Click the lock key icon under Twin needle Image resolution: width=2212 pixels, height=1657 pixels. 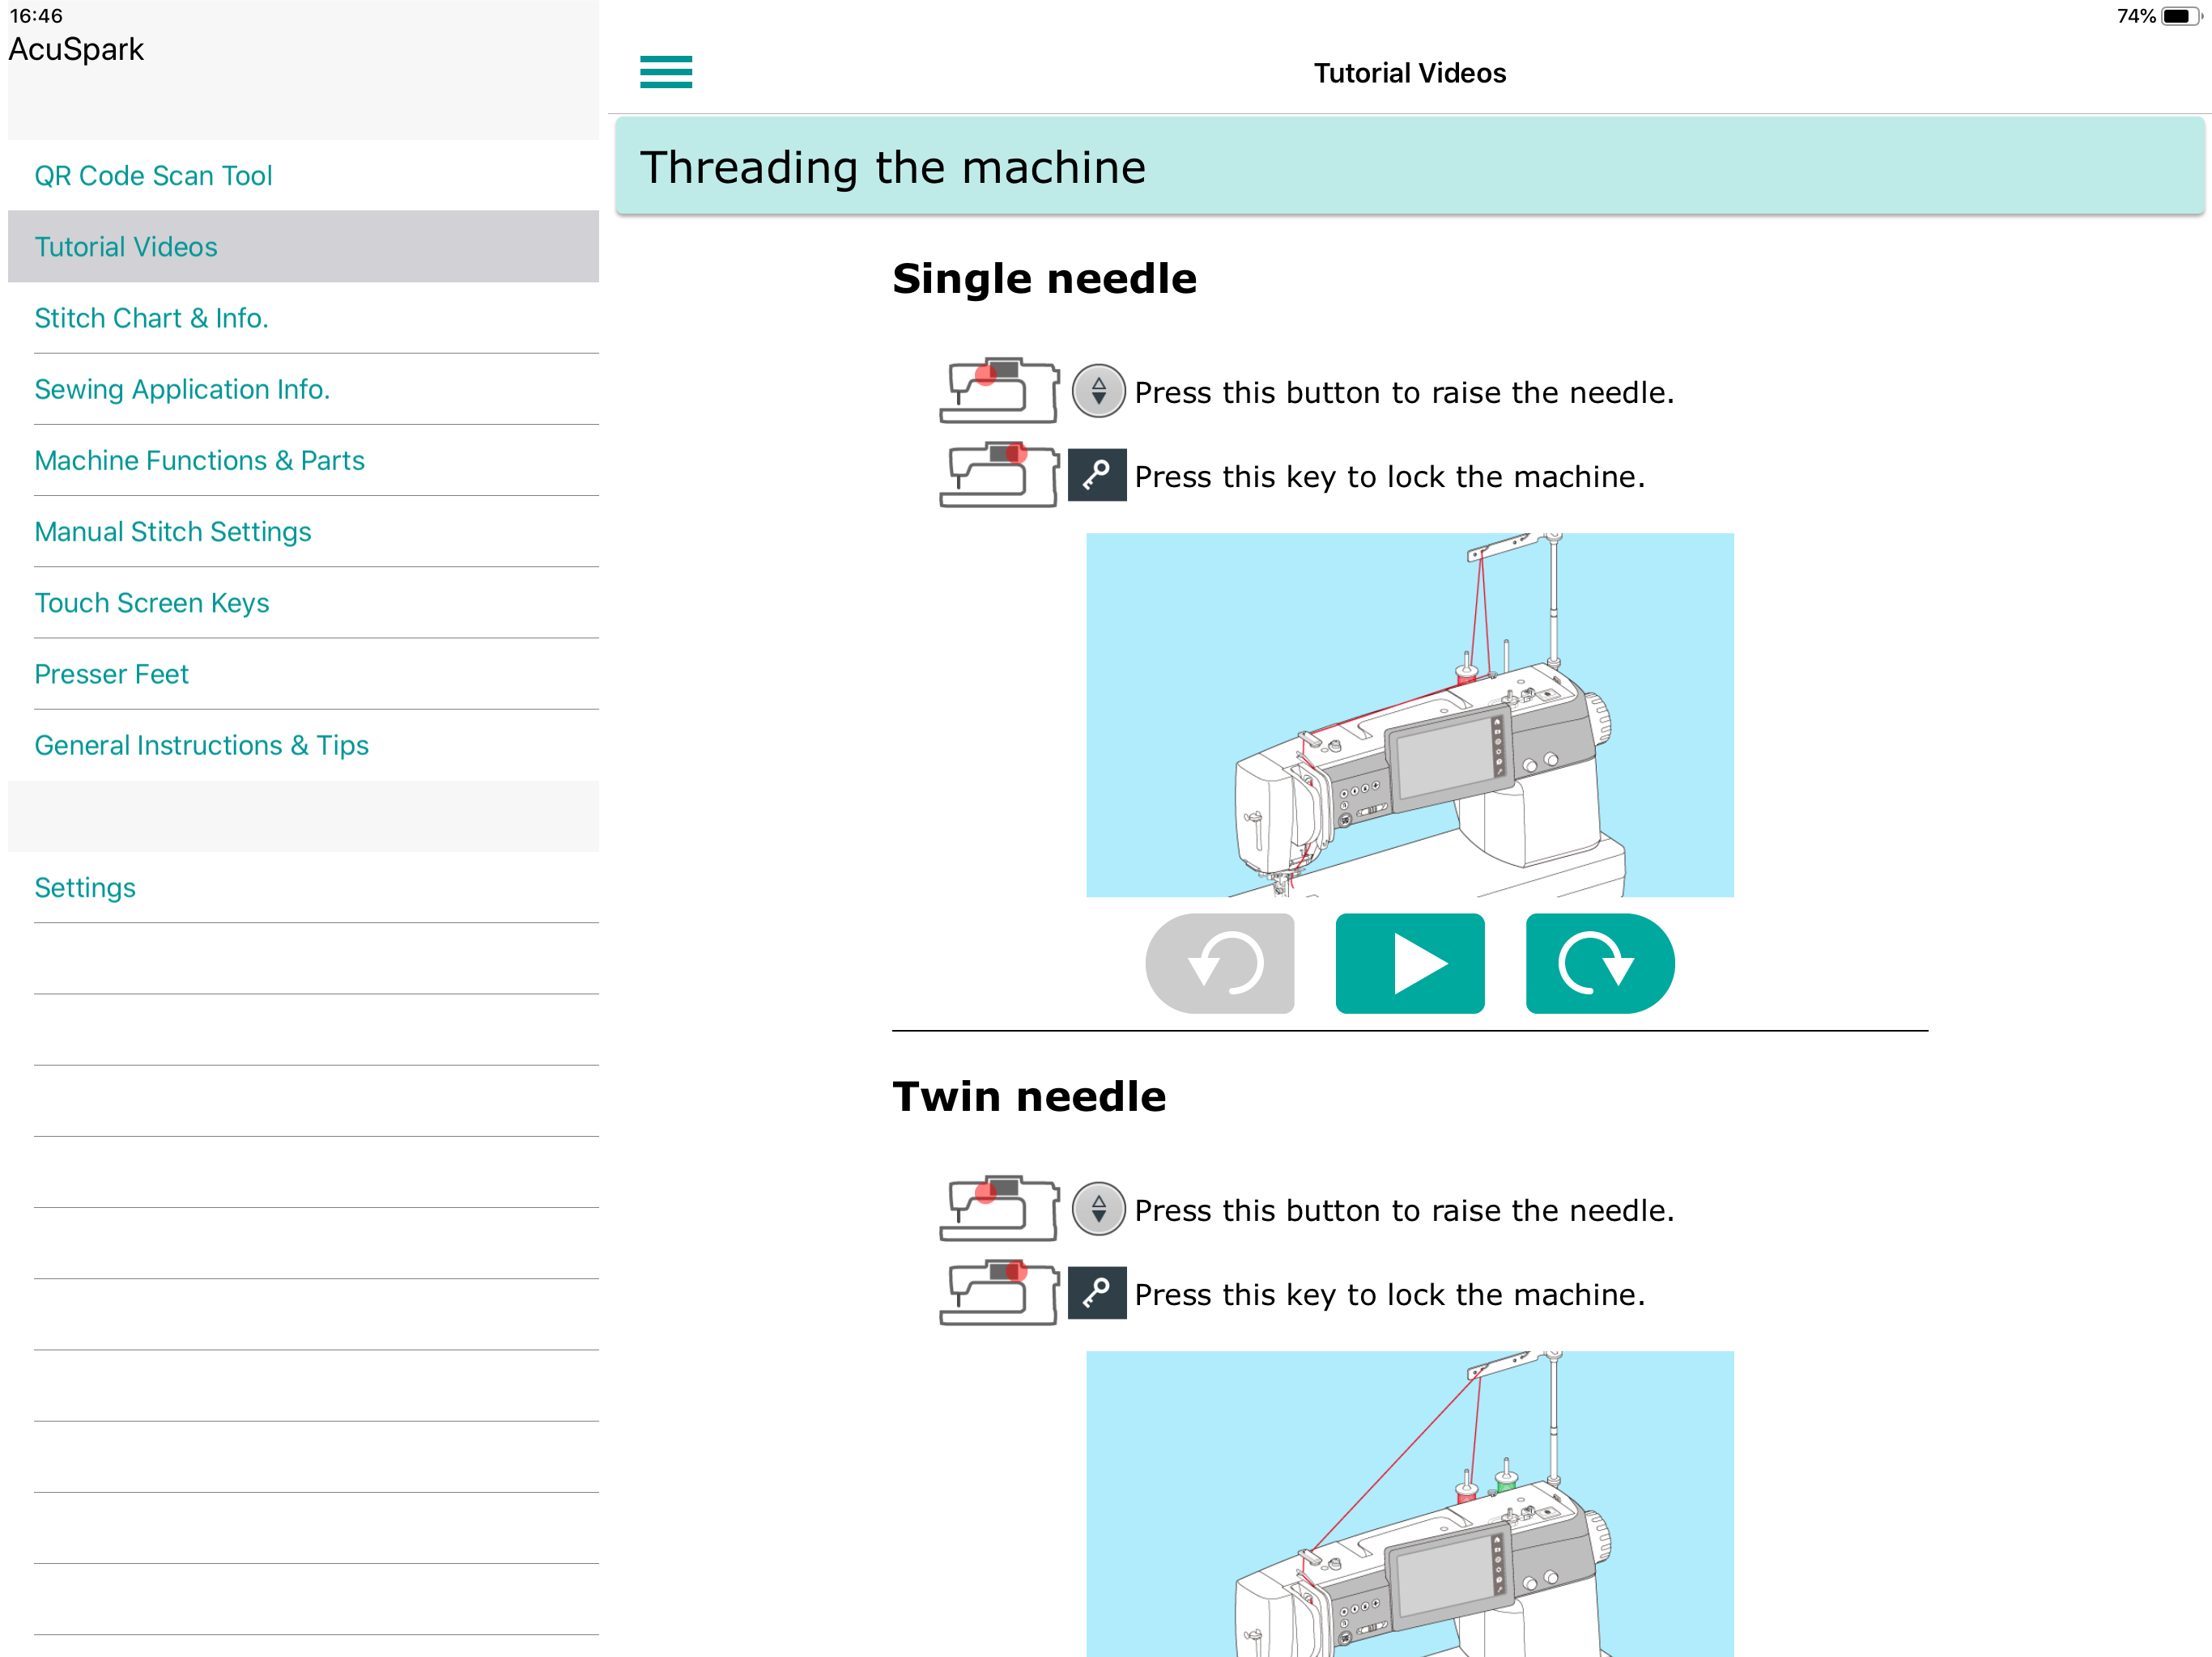[x=1097, y=1292]
